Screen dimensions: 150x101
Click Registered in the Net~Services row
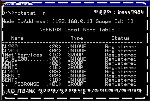tap(121, 55)
